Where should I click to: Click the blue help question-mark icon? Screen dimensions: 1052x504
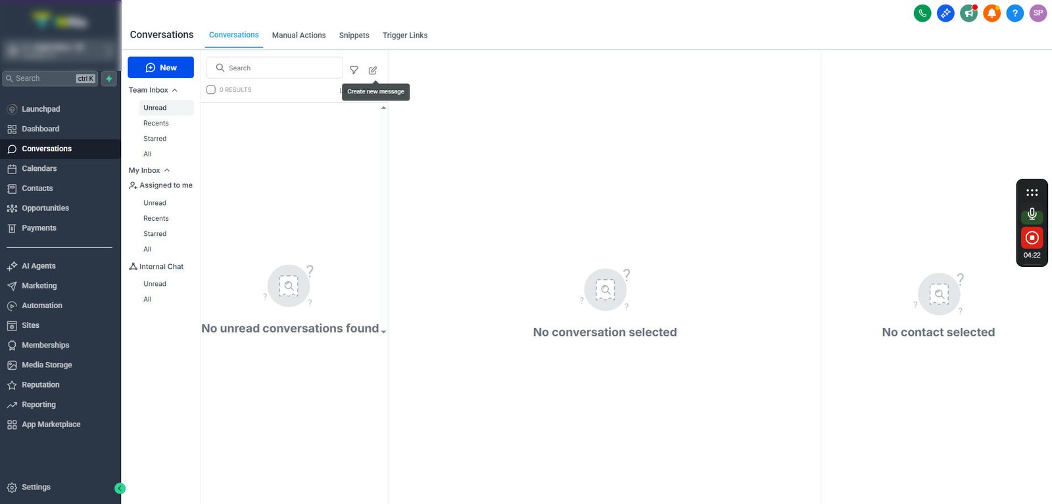pyautogui.click(x=1015, y=13)
